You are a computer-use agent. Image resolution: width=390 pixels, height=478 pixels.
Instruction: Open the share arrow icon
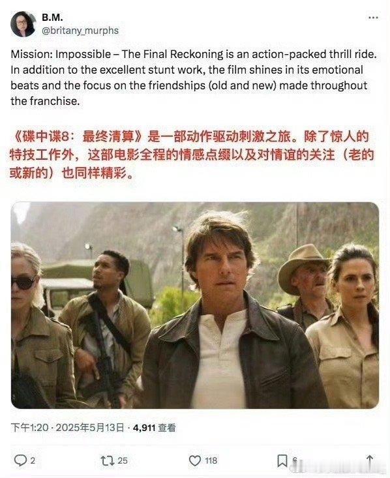[x=370, y=460]
